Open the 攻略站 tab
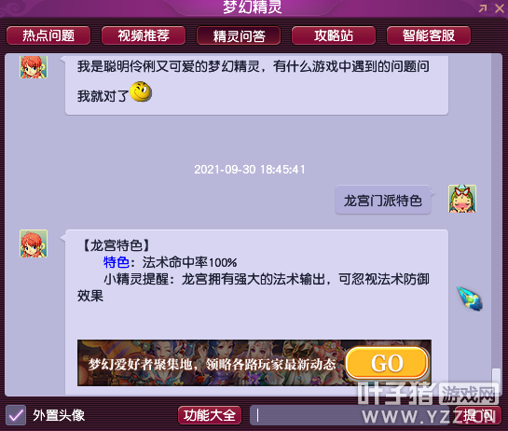 (334, 35)
